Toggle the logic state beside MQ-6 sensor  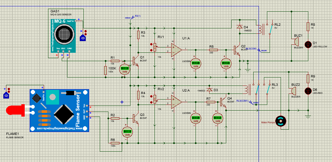click(x=83, y=38)
